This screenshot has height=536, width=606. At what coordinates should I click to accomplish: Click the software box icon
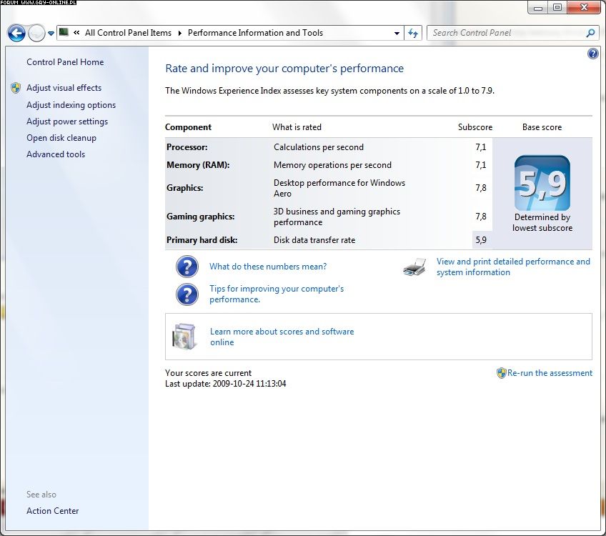184,337
